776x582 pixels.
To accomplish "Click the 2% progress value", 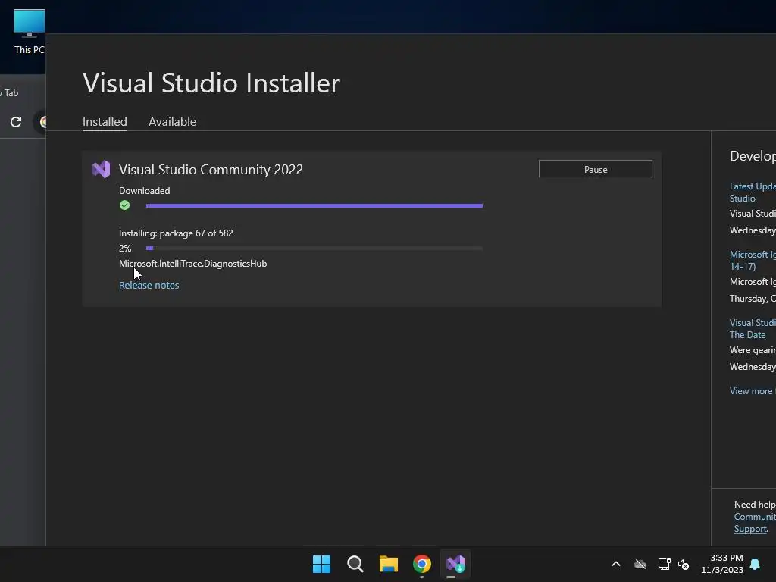I will [x=125, y=249].
